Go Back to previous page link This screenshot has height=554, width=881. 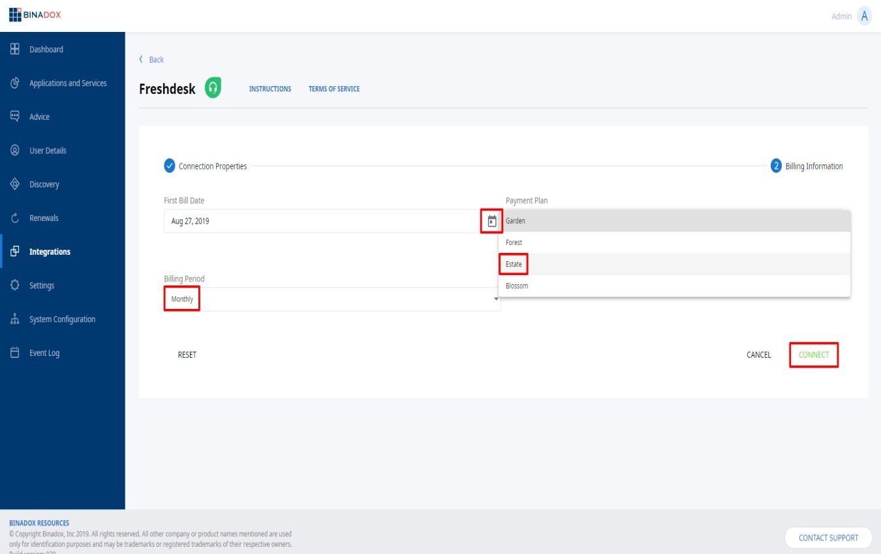point(156,59)
